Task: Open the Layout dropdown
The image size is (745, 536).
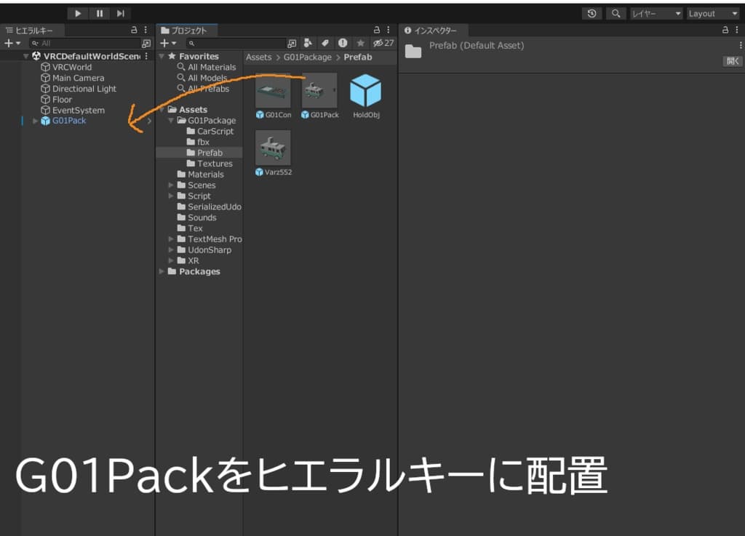Action: click(x=712, y=13)
